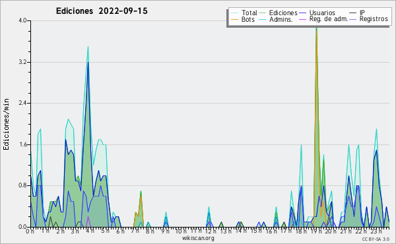Click the '0 h' x-axis label
Image resolution: width=396 pixels, height=244 pixels.
click(30, 231)
